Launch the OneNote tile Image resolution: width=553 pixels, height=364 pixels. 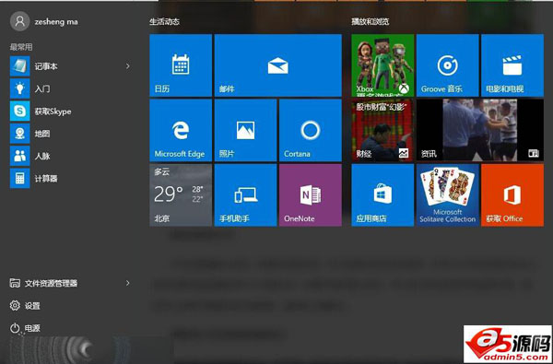click(x=311, y=195)
